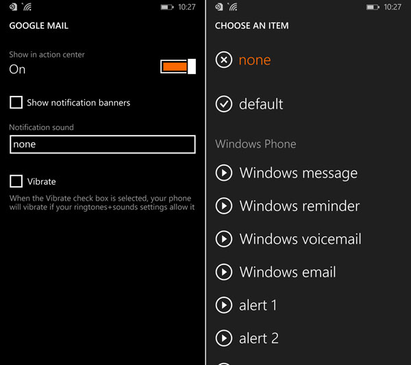The width and height of the screenshot is (411, 365).
Task: Tap the battery icon on Choose an item screen
Action: [x=373, y=7]
